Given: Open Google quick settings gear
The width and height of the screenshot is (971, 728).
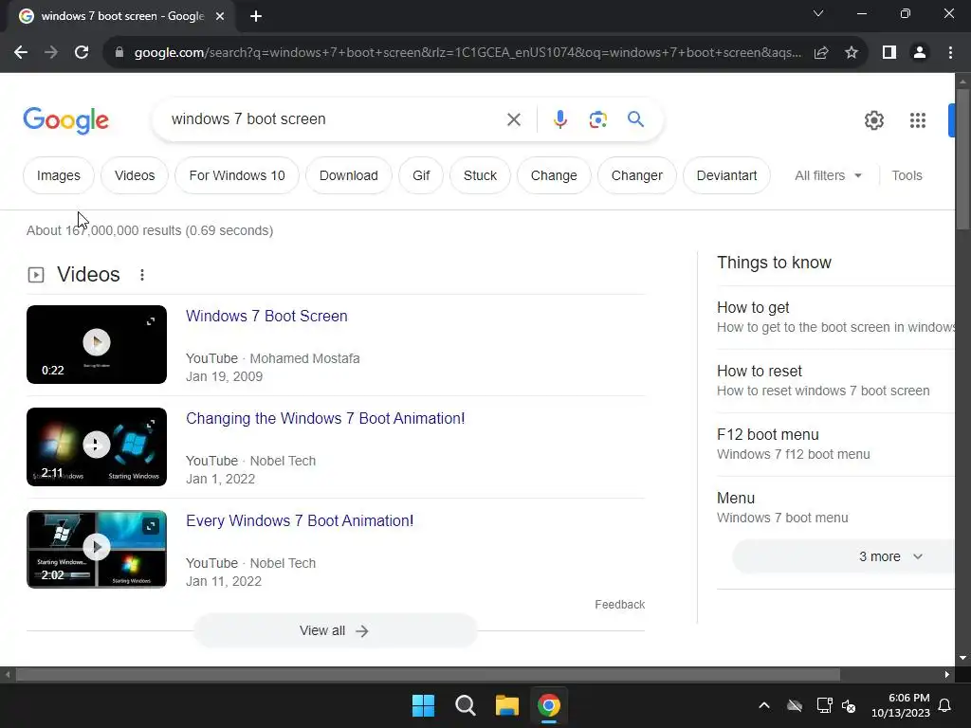Looking at the screenshot, I should tap(873, 120).
